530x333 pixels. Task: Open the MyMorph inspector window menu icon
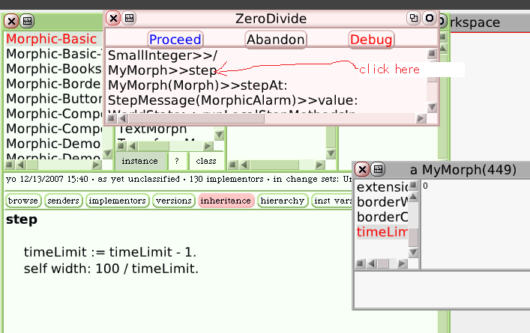point(378,170)
